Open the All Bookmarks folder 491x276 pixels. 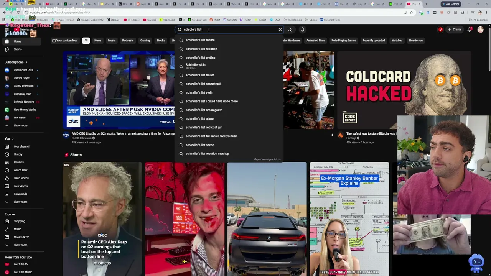point(479,20)
